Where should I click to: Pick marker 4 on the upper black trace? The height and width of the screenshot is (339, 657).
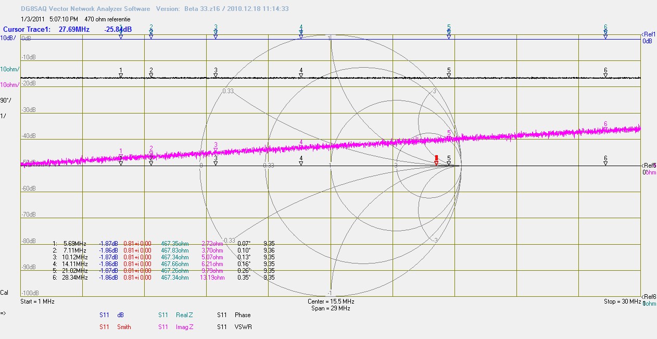point(301,72)
